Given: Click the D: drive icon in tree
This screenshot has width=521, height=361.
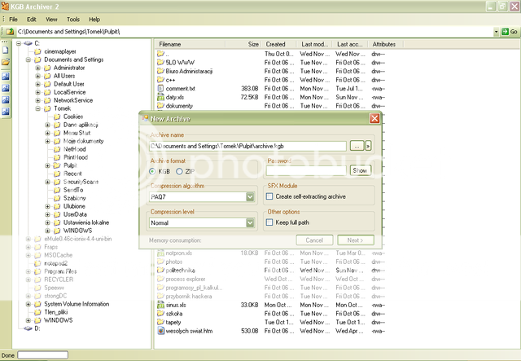Looking at the screenshot, I should (x=28, y=328).
